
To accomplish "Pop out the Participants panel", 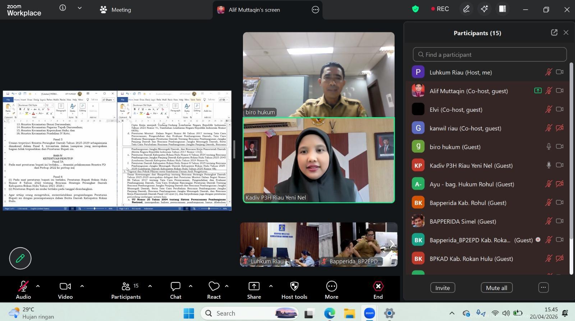I will tap(554, 33).
